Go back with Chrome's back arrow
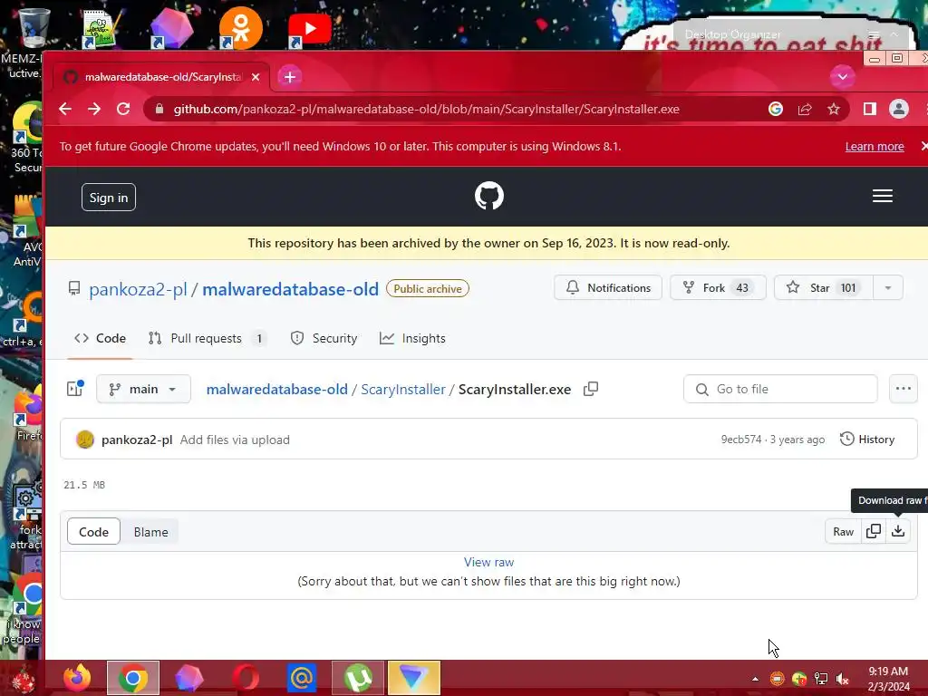928x696 pixels. [65, 109]
